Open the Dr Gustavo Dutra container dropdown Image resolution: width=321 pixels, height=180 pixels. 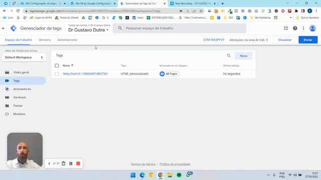pyautogui.click(x=88, y=30)
